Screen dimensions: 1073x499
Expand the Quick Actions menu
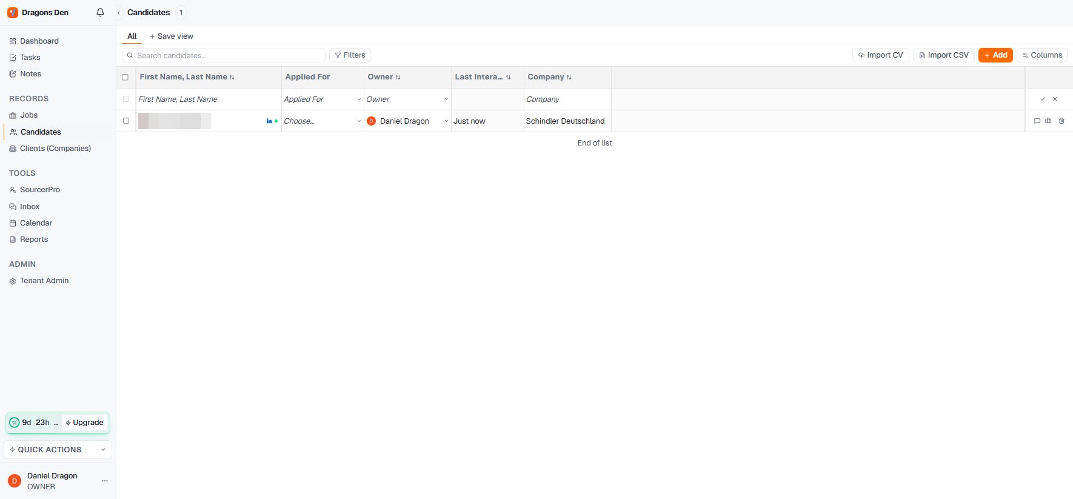pos(58,449)
